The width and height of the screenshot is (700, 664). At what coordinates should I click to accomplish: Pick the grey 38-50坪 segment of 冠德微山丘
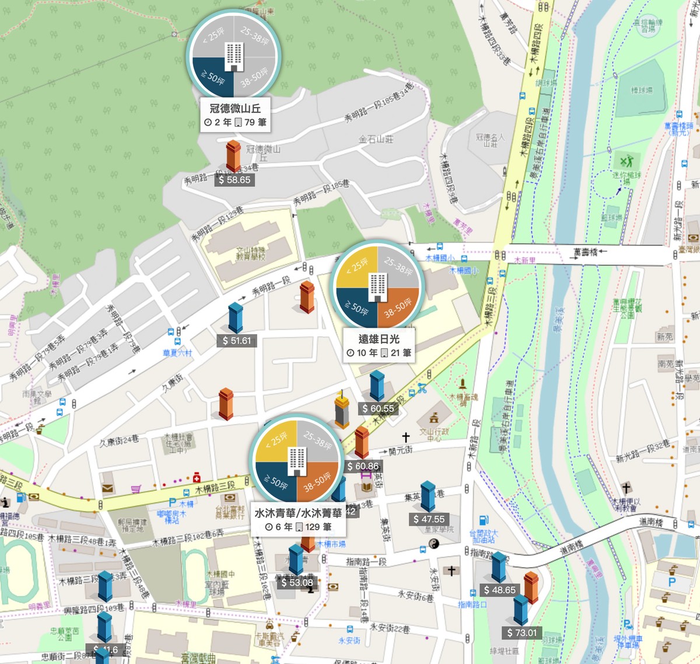pos(254,77)
